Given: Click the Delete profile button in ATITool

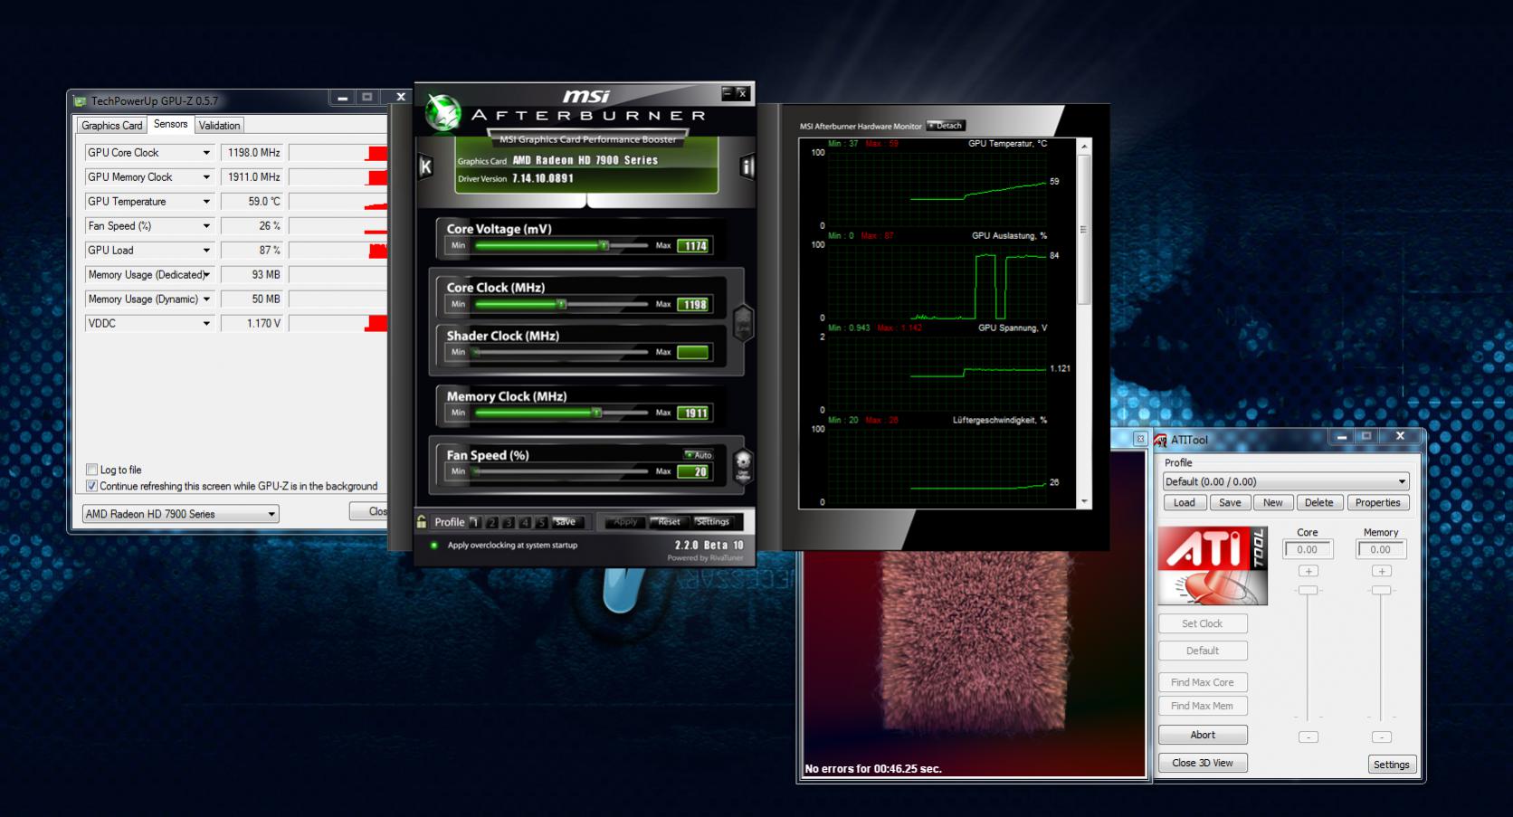Looking at the screenshot, I should (1319, 503).
